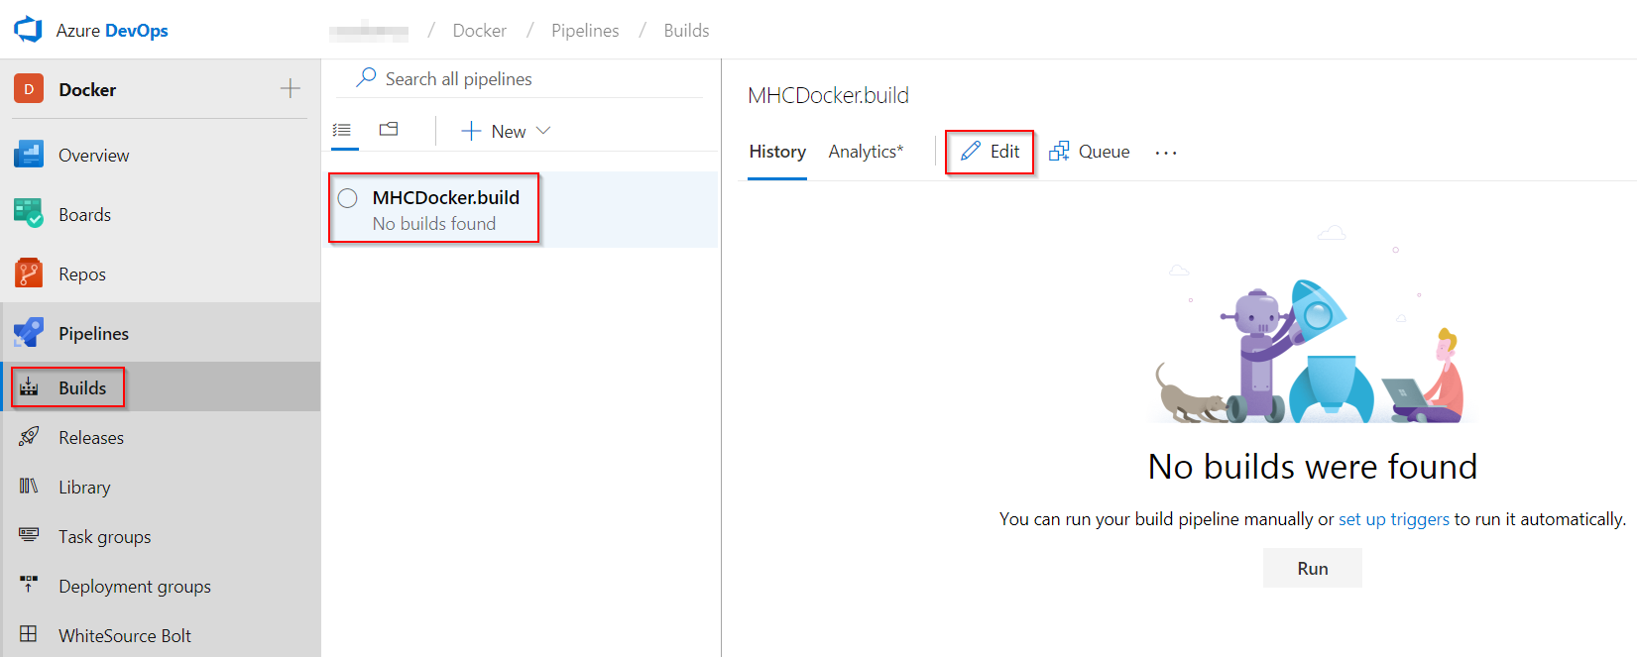Click the Run button

click(1313, 568)
